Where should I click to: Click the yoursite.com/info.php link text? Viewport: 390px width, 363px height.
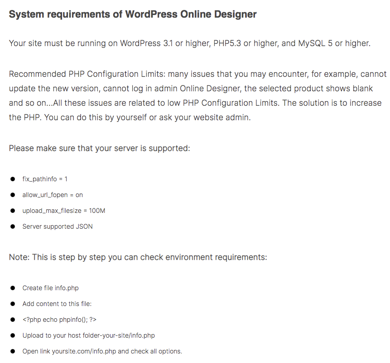tap(84, 351)
